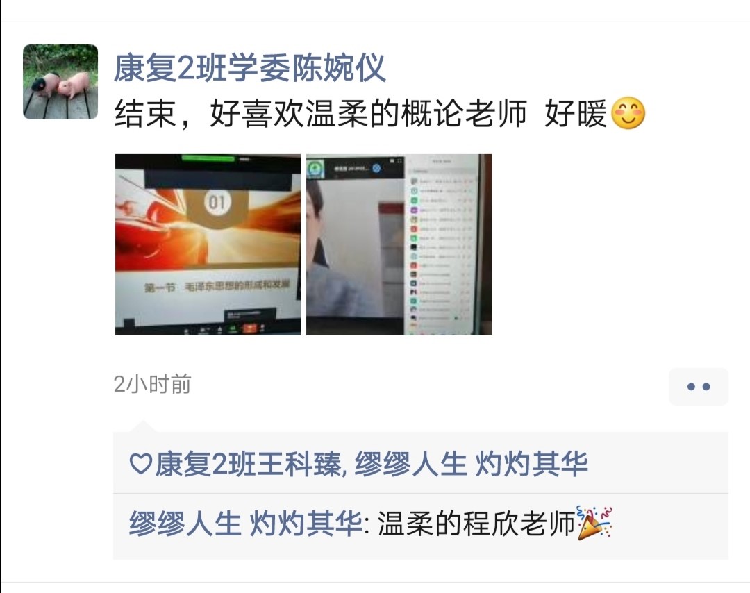The width and height of the screenshot is (750, 593).
Task: Tap the 第一节 毛泽东思想 caption in first photo
Action: coord(217,286)
